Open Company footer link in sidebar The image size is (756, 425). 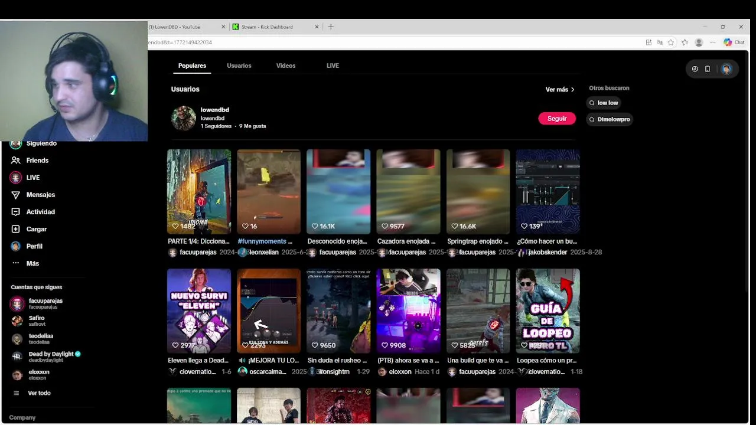[22, 417]
